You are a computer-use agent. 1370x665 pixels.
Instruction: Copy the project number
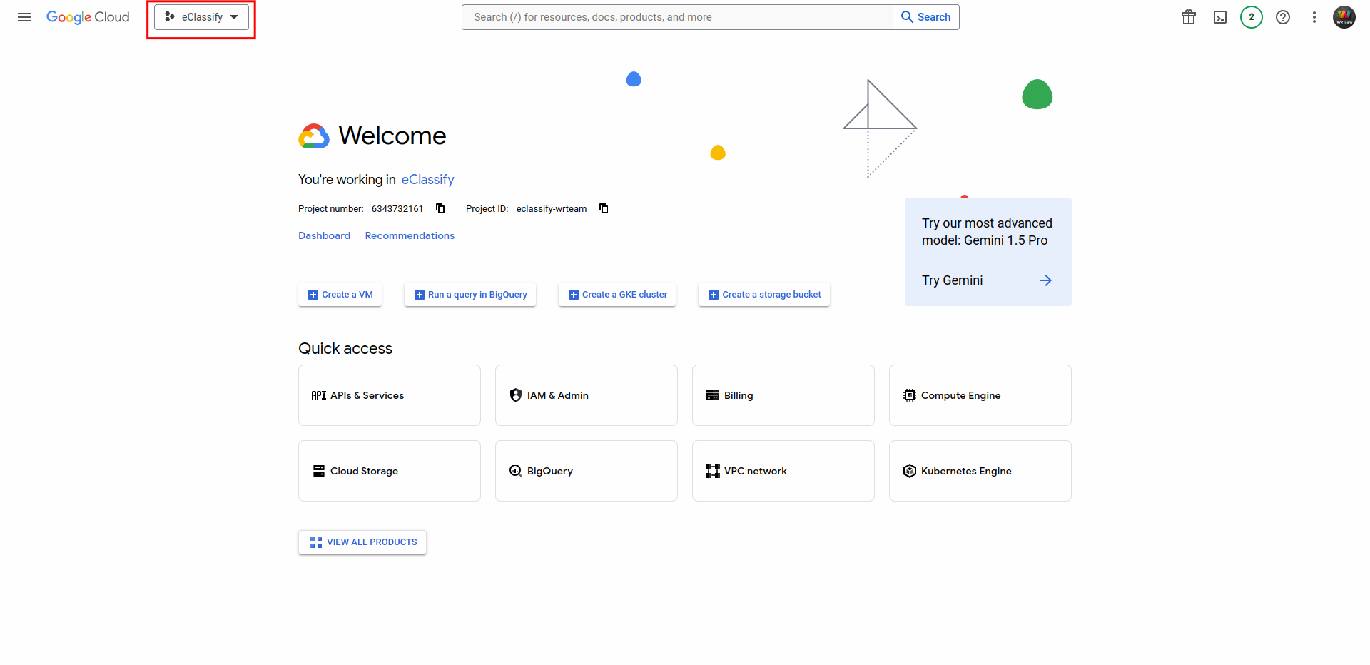[x=440, y=208]
